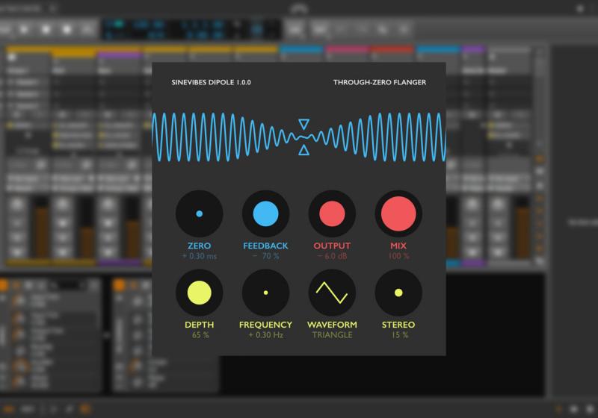Screen dimensions: 598x418
Task: Adjust the red OUTPUT knob
Action: point(332,213)
